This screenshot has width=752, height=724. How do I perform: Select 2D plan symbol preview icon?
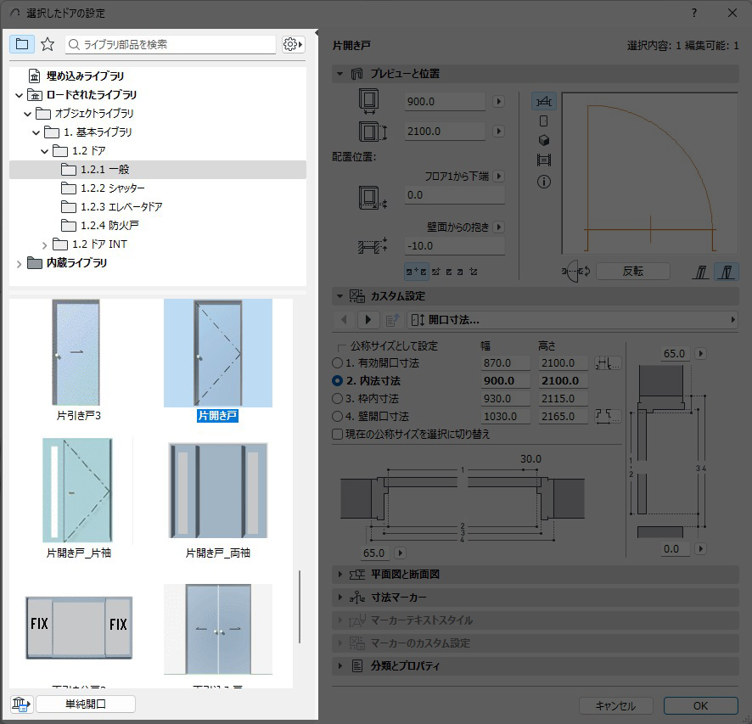tap(544, 101)
